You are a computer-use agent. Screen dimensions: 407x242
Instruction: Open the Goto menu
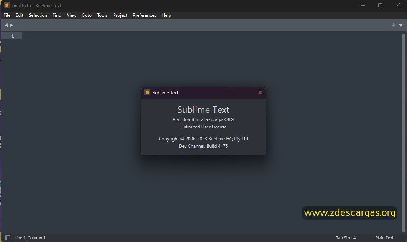click(x=87, y=15)
